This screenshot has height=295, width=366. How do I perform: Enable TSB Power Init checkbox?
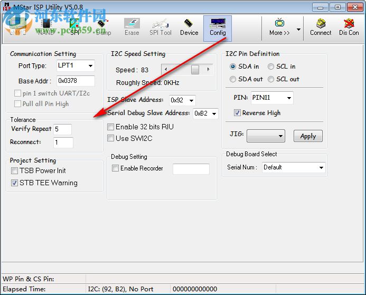14,170
